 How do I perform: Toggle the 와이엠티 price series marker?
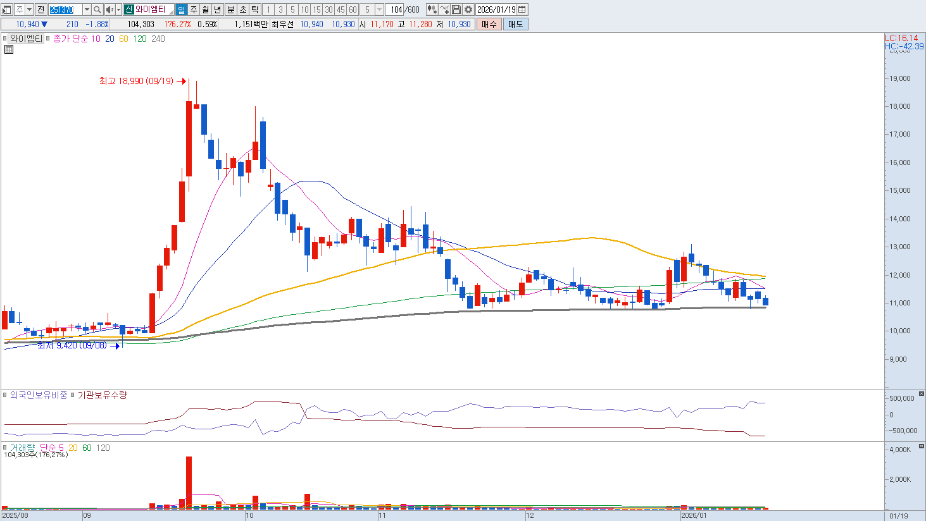[x=5, y=39]
